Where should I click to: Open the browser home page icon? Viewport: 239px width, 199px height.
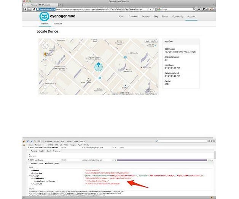coord(199,9)
